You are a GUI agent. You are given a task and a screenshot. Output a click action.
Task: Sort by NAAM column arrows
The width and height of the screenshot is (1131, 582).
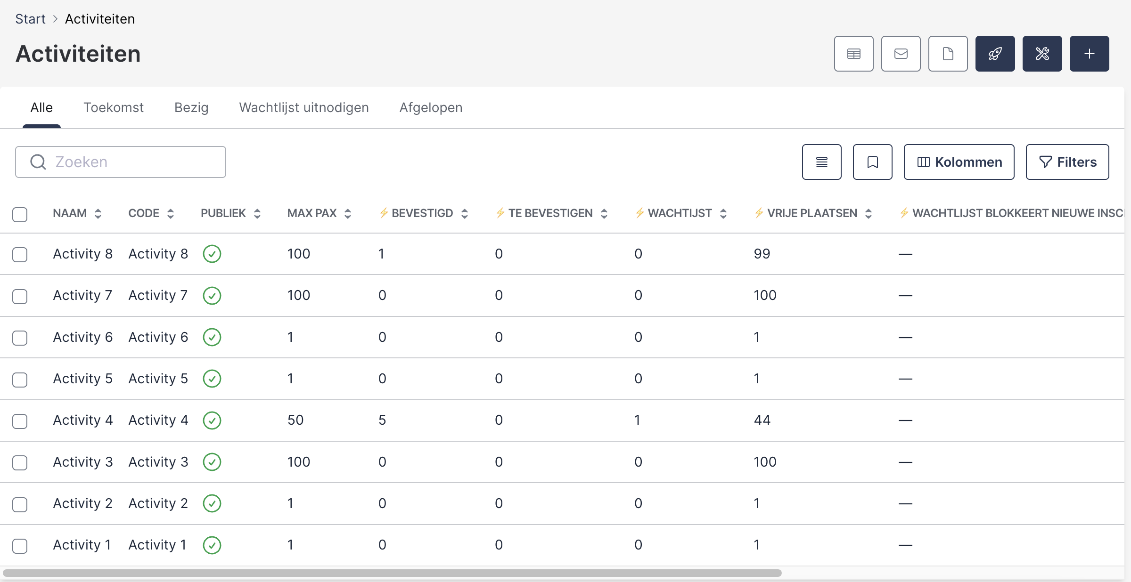(98, 214)
